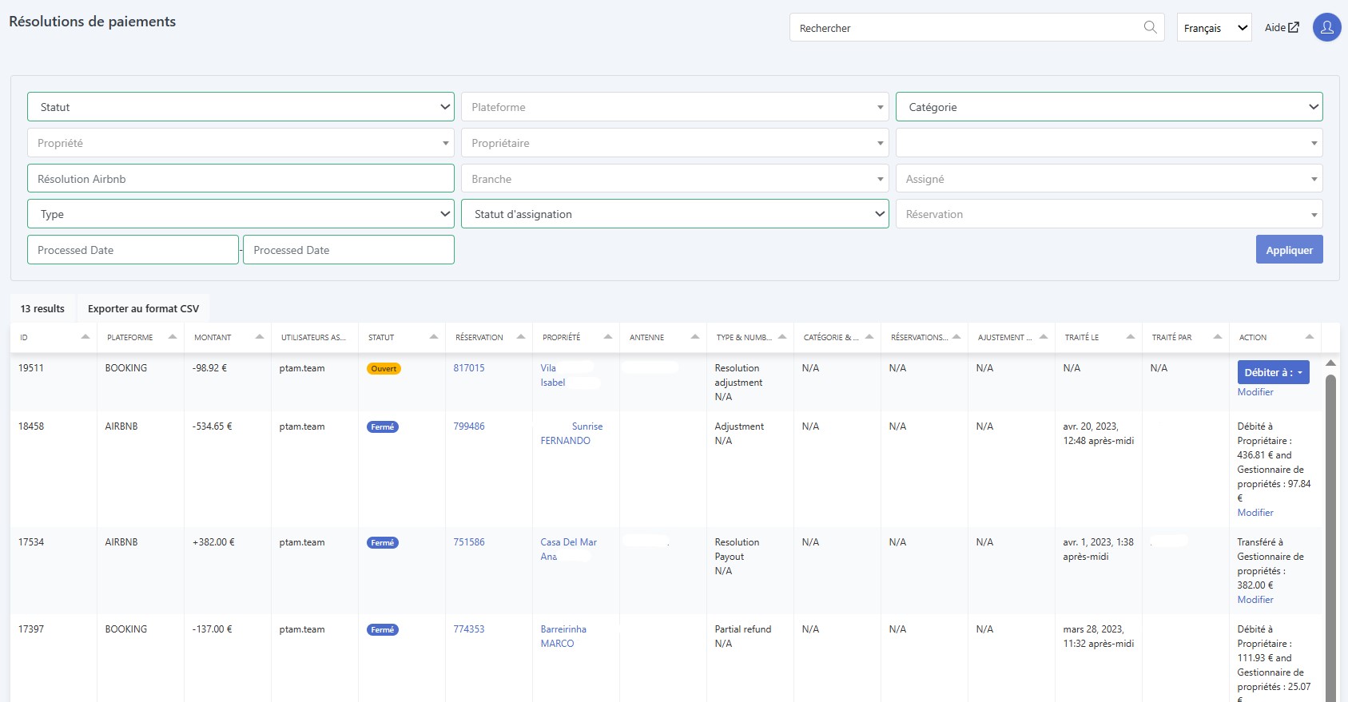Click the table vertical scrollbar
This screenshot has width=1348, height=702.
tap(1330, 535)
